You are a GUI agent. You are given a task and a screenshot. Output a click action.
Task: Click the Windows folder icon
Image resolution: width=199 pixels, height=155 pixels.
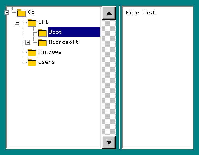click(x=32, y=53)
